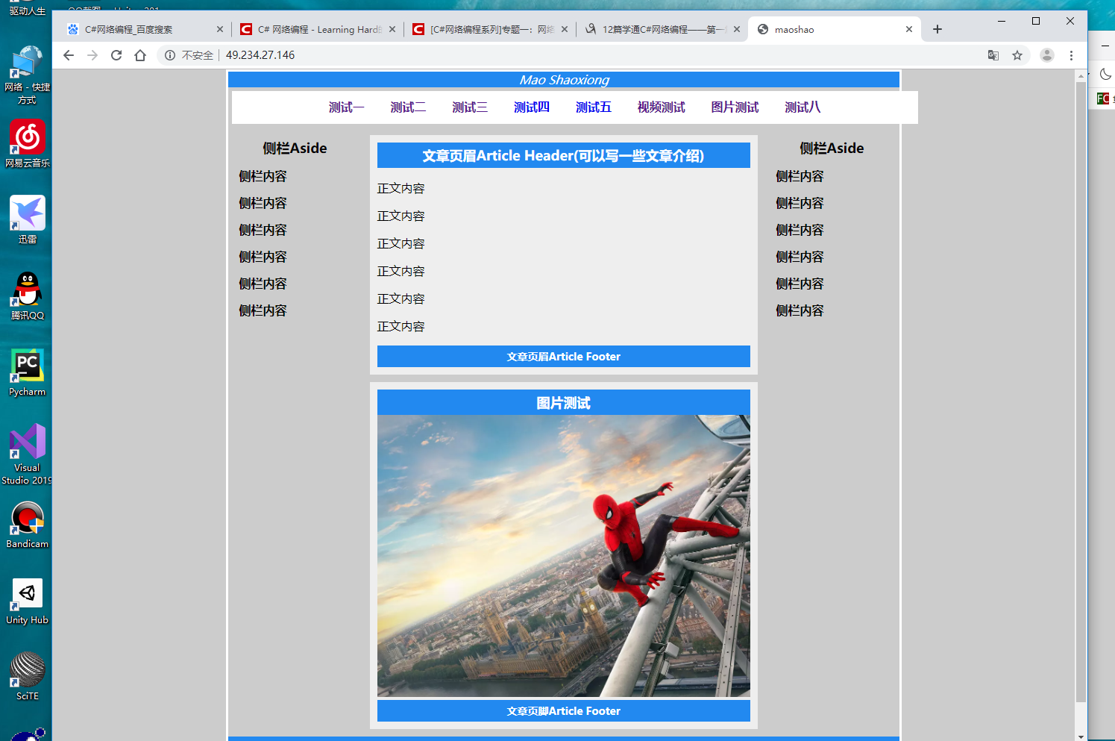Viewport: 1115px width, 741px height.
Task: Select the 网络 shortcut desktop icon
Action: (27, 75)
